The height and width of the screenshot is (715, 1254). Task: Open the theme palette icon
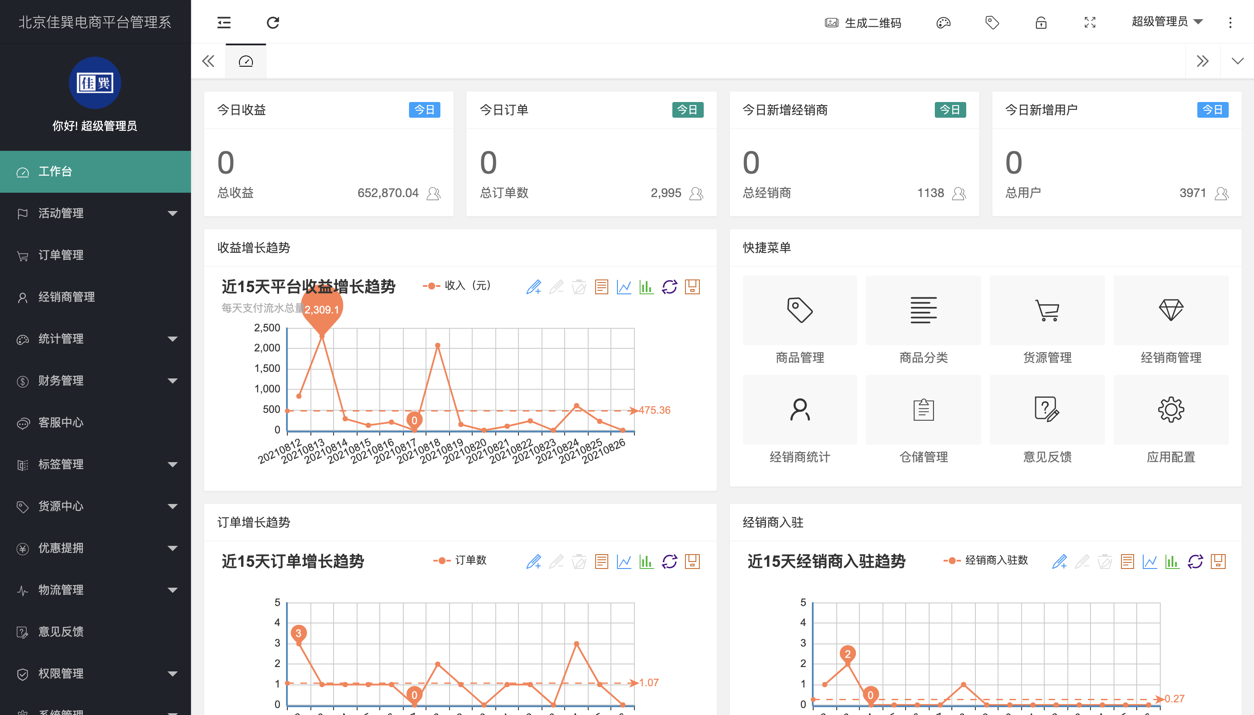[x=943, y=23]
